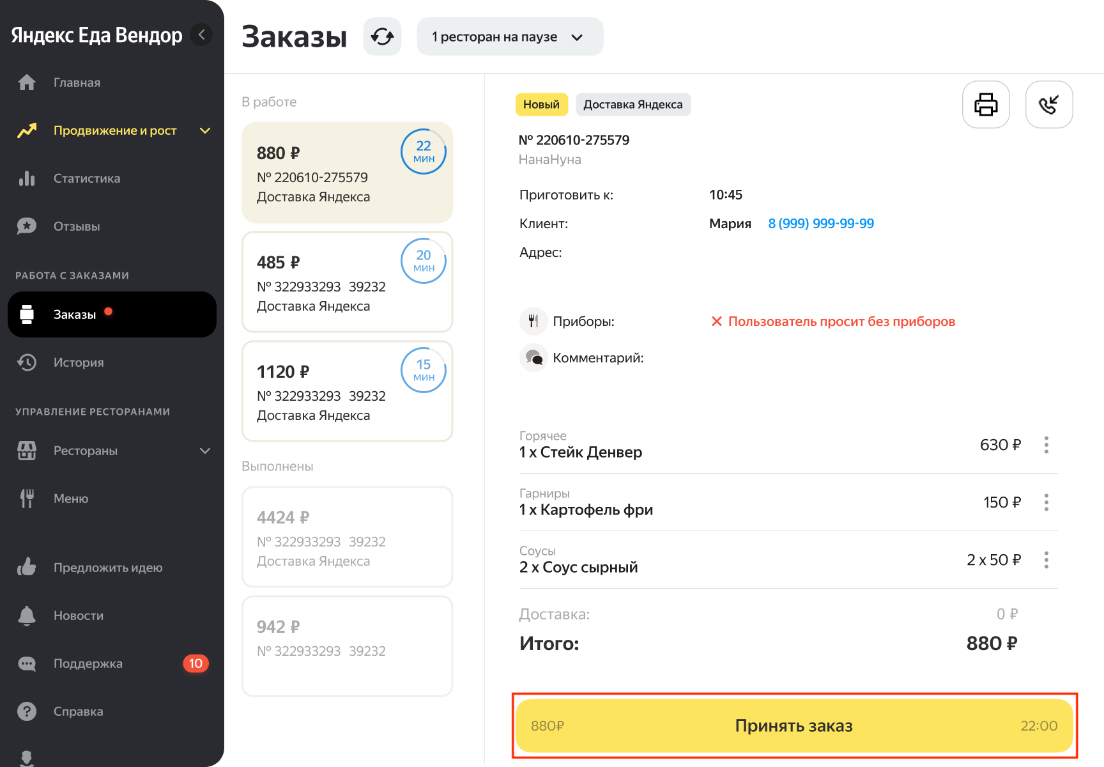Open three-dot menu for Соус сырный

point(1046,560)
